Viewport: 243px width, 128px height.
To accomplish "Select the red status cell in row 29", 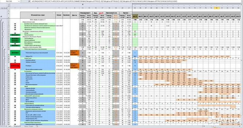I will tap(15, 66).
